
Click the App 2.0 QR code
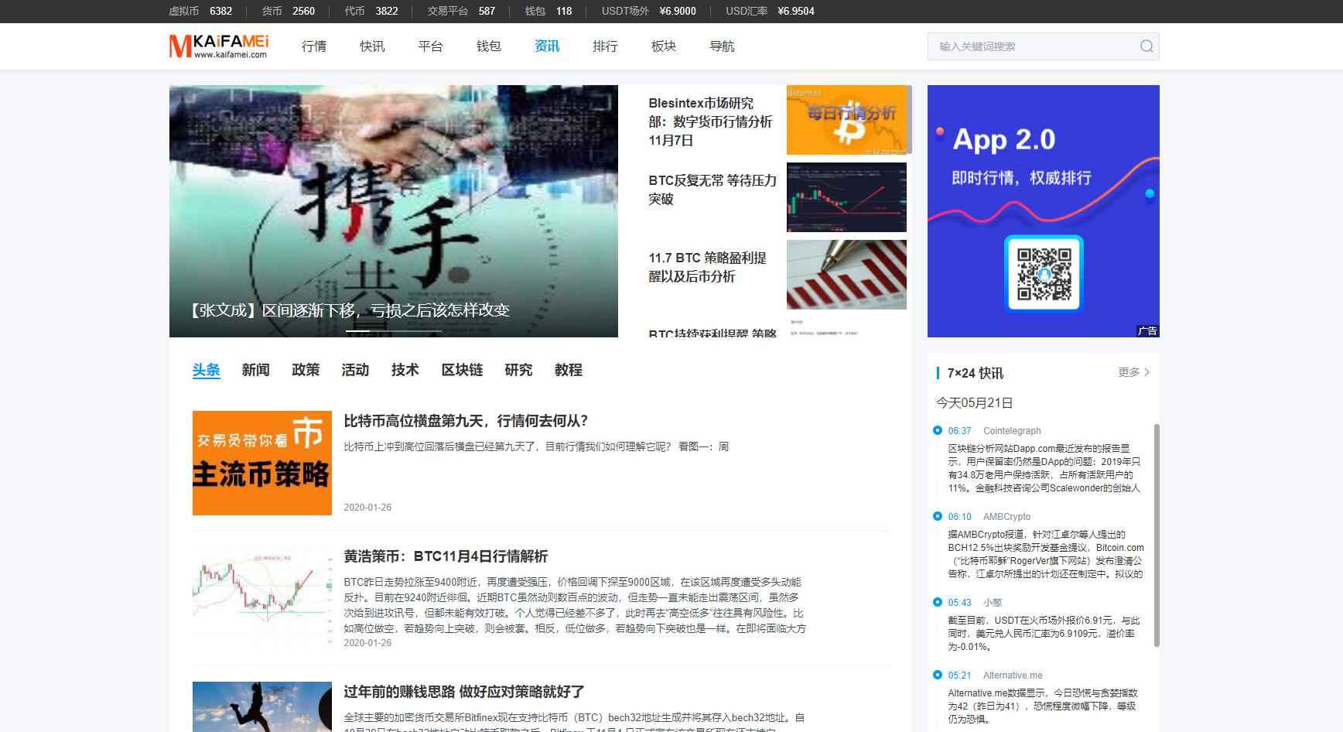pos(1044,273)
